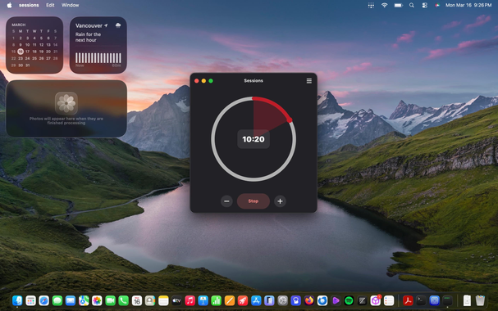Viewport: 498px width, 311px height.
Task: Click the date and time in the menu bar
Action: (x=468, y=5)
